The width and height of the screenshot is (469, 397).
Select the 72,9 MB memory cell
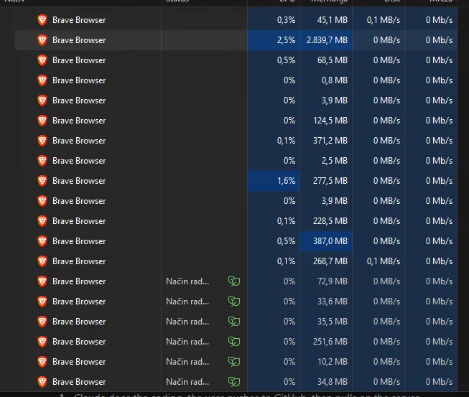[326, 281]
